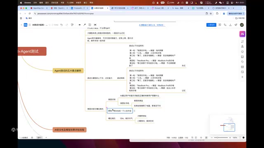Viewport: 264px width, 148px height.
Task: Open the Chrome menu in macOS menu bar
Action: [x=28, y=3]
